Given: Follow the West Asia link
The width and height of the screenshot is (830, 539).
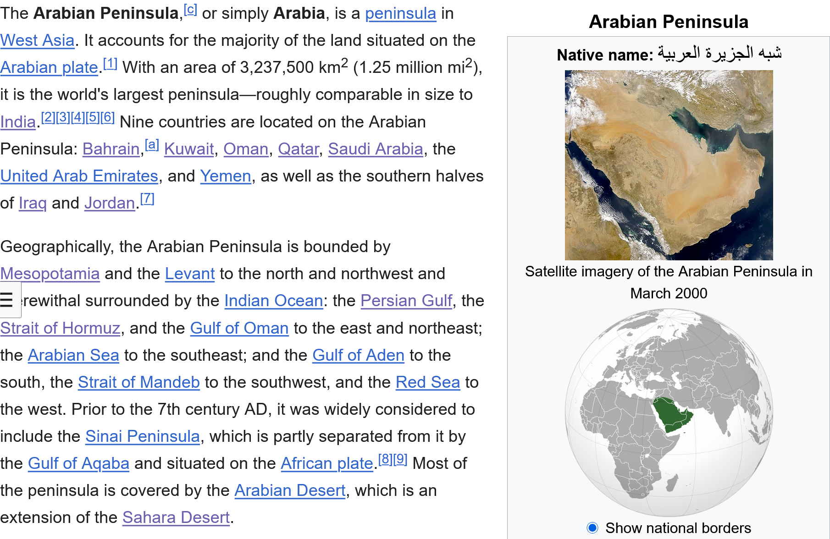Looking at the screenshot, I should (37, 41).
